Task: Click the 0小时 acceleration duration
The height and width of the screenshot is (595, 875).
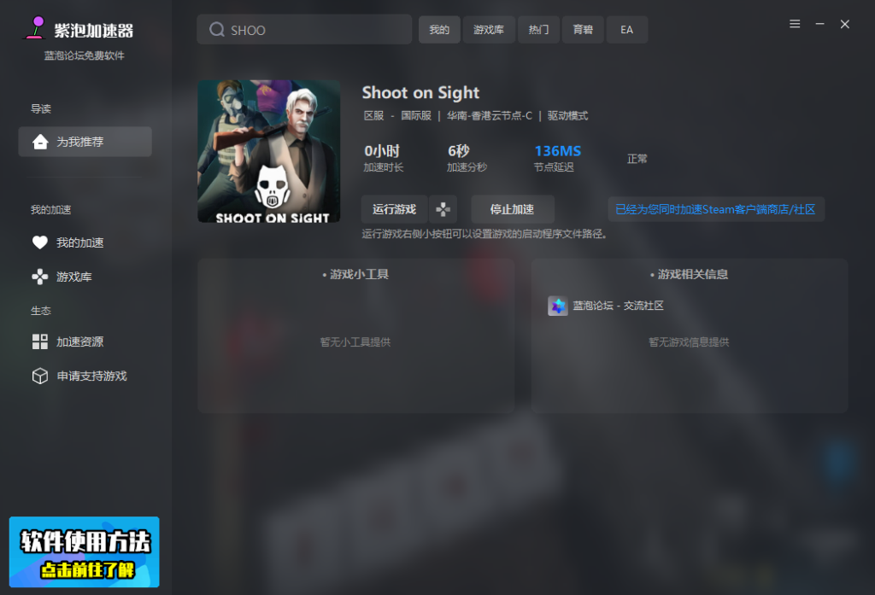Action: (x=382, y=151)
